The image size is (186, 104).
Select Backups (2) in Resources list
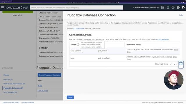click(8, 79)
